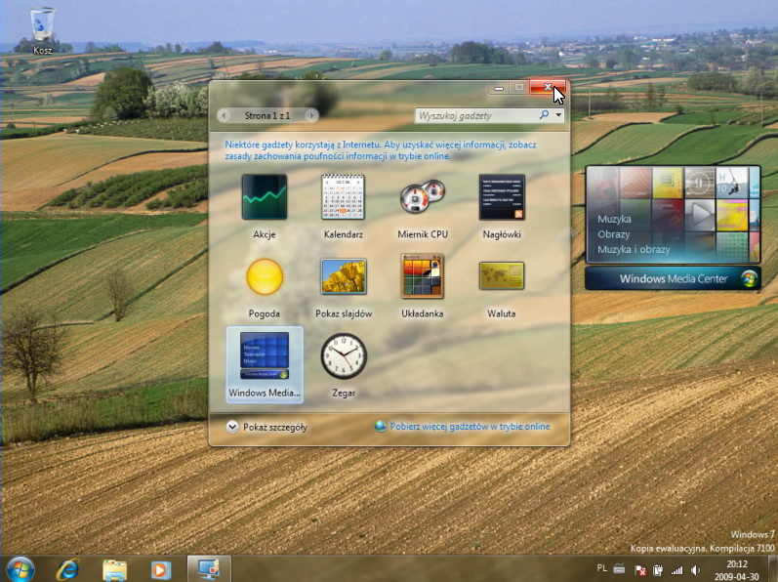Select the Akcje stocks gadget
778x582 pixels.
click(264, 197)
